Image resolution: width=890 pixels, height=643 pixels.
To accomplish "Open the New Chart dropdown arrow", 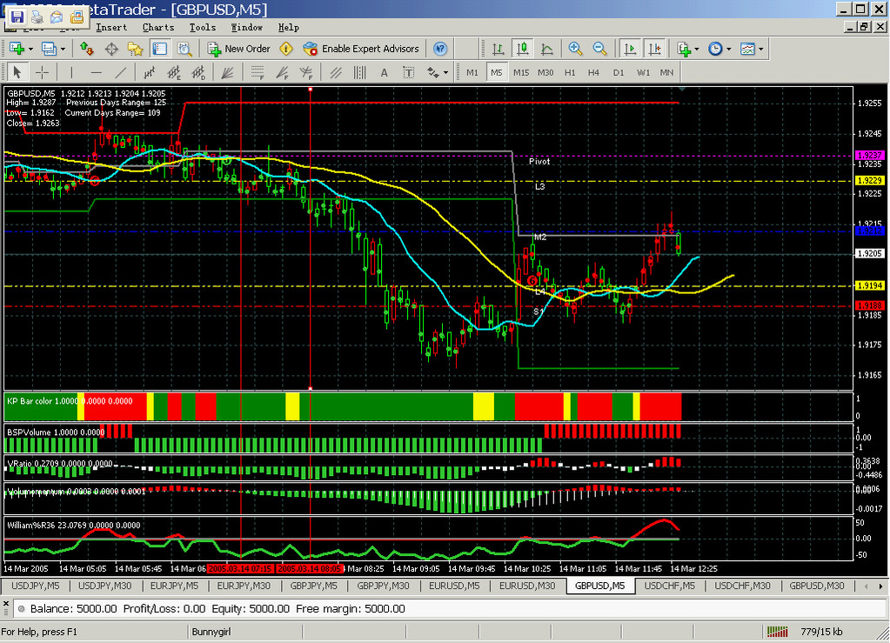I will point(30,49).
